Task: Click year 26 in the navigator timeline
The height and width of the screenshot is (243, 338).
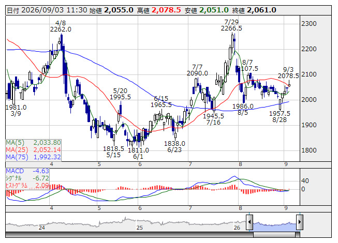Action: click(x=237, y=227)
